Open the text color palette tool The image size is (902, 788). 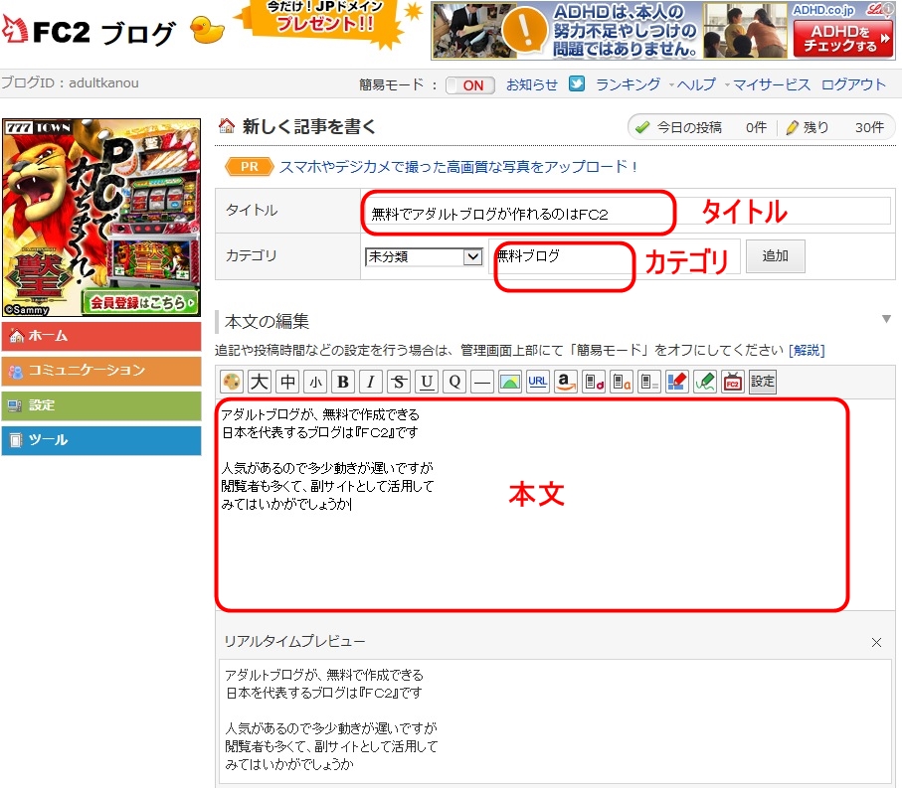(x=232, y=382)
